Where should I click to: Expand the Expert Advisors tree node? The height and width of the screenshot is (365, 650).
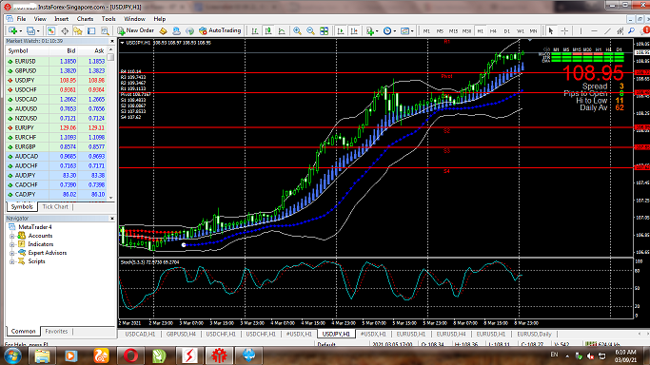pyautogui.click(x=12, y=253)
